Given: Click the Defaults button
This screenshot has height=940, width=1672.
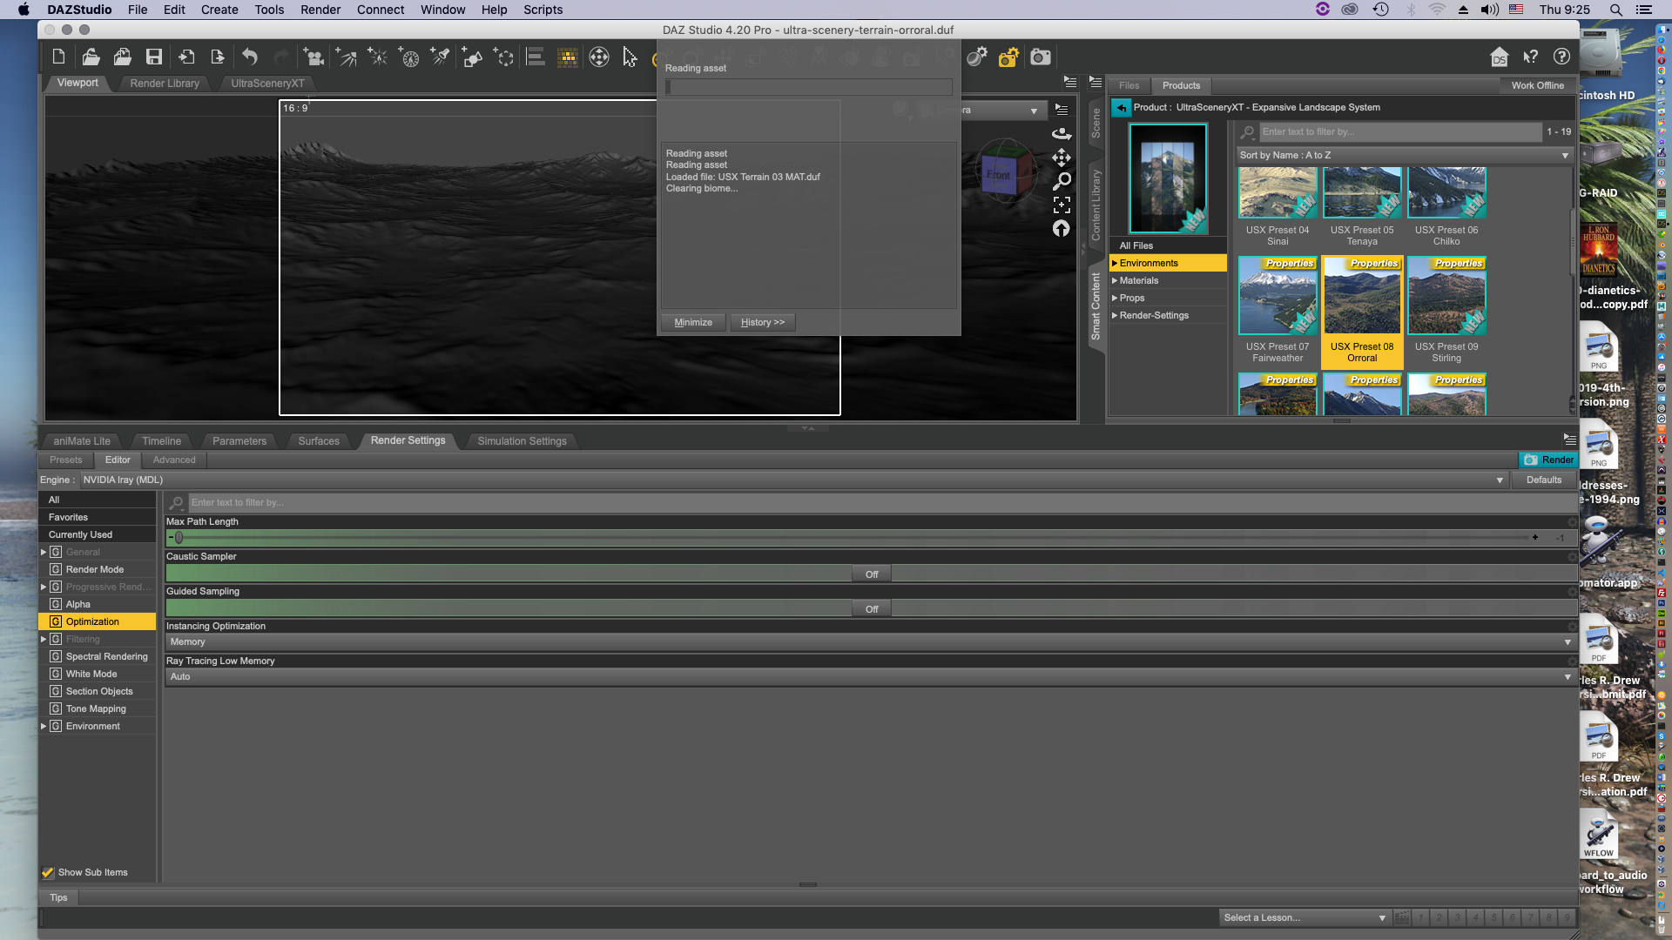Looking at the screenshot, I should point(1543,480).
